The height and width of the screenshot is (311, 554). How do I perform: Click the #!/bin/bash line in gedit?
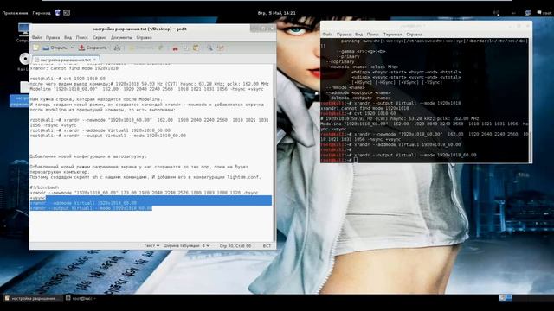click(x=44, y=187)
